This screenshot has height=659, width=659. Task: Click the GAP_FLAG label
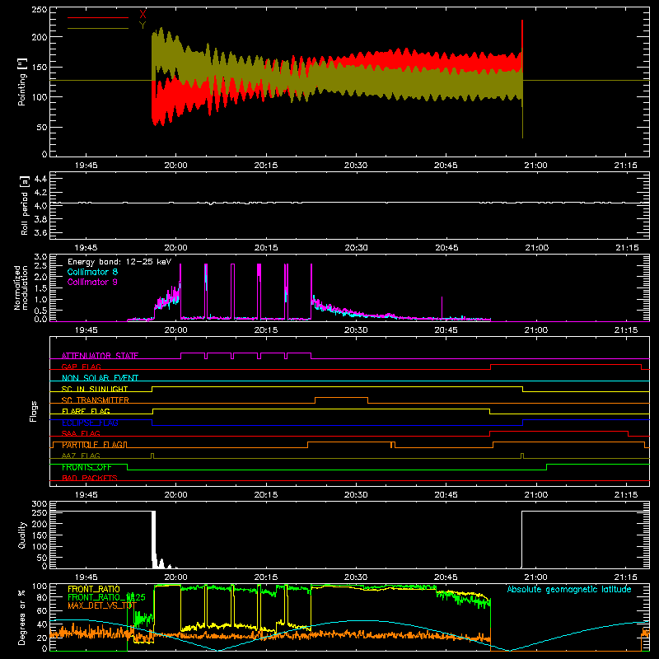[82, 367]
